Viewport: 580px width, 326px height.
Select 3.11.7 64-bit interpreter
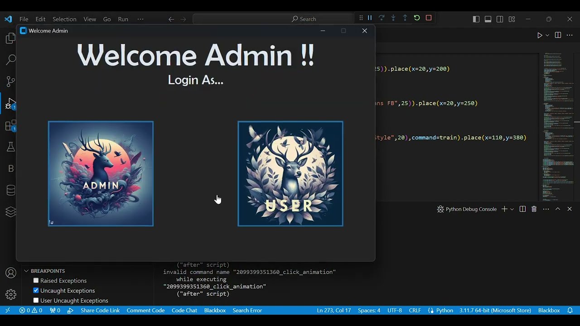[x=495, y=311]
